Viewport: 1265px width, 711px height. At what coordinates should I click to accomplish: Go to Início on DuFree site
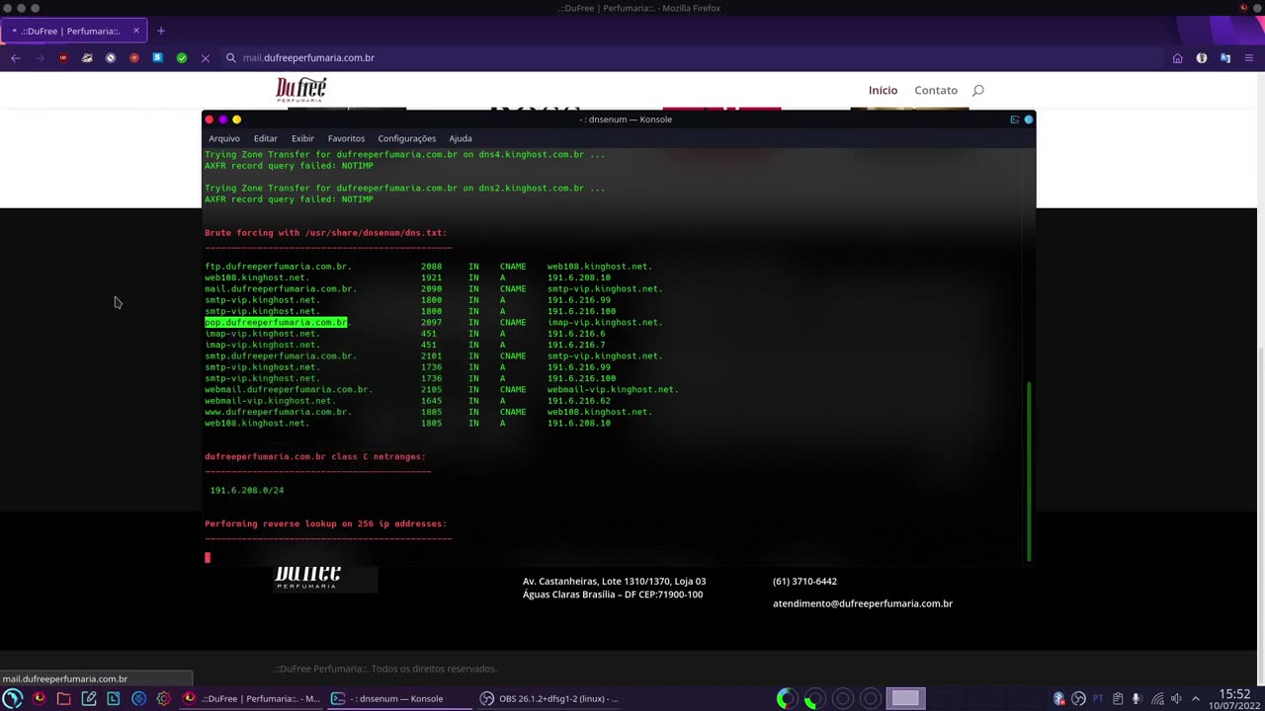[883, 90]
